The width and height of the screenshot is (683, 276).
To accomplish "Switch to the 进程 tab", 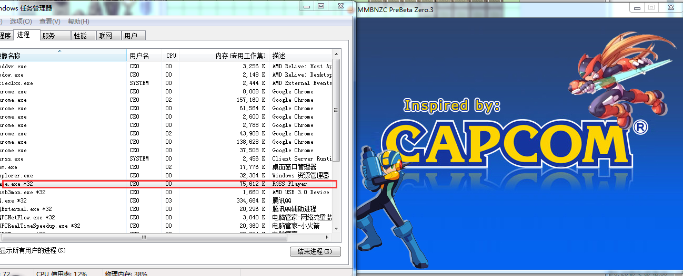I will click(25, 35).
